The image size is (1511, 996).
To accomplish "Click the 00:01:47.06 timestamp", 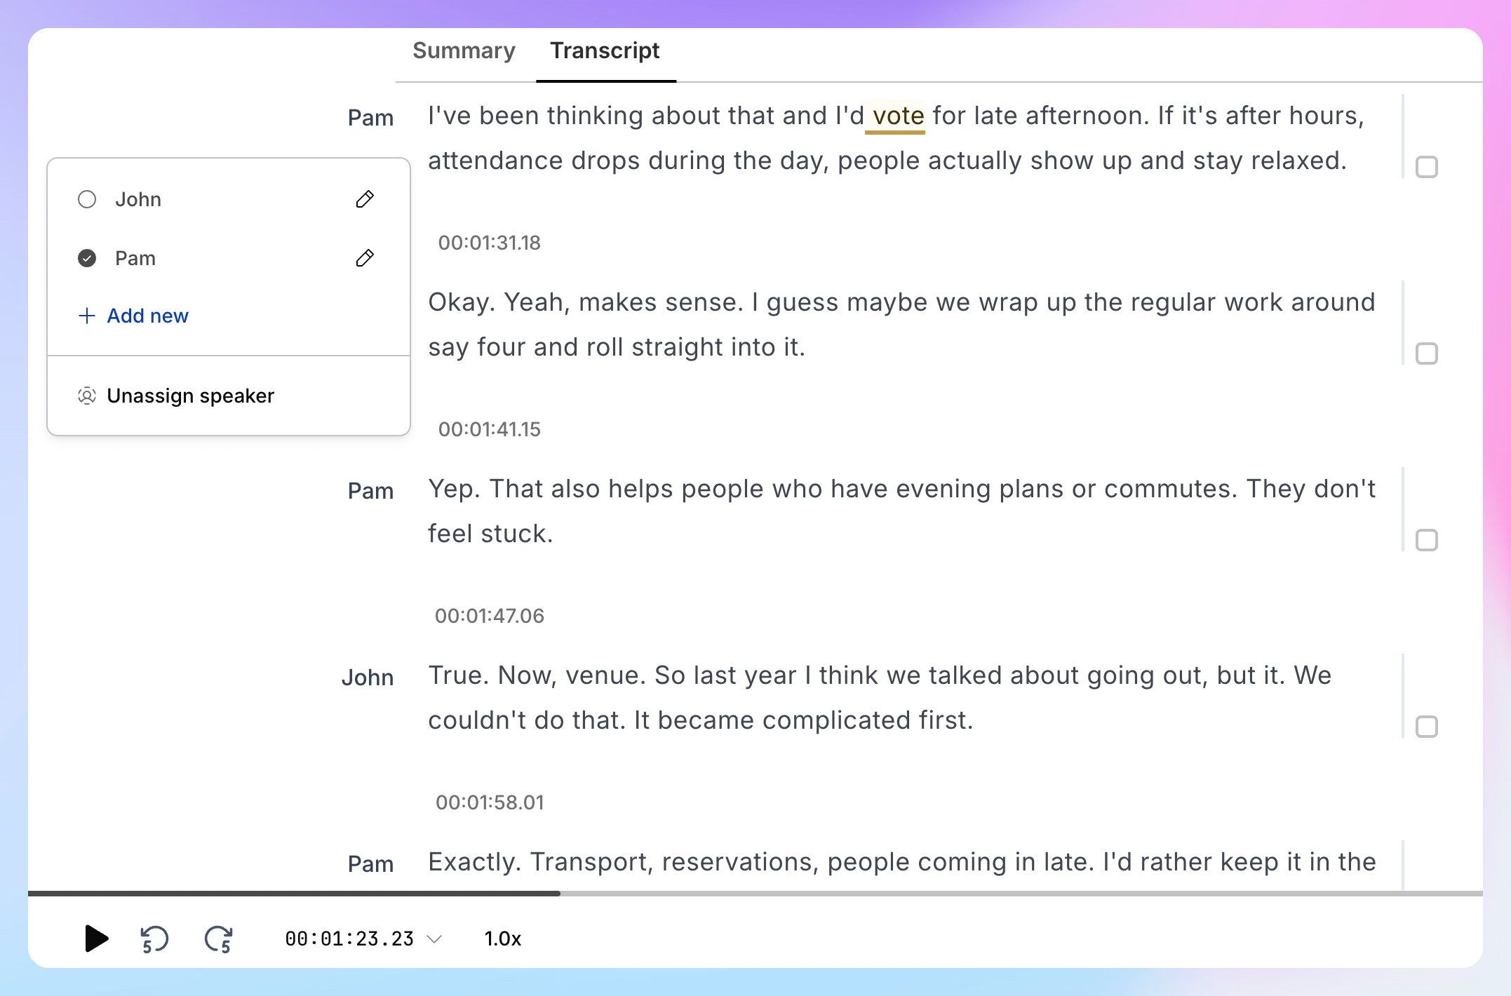I will click(x=490, y=616).
